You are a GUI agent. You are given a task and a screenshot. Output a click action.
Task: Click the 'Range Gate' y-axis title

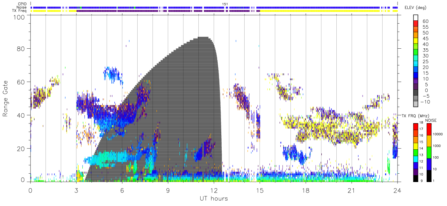pos(5,99)
